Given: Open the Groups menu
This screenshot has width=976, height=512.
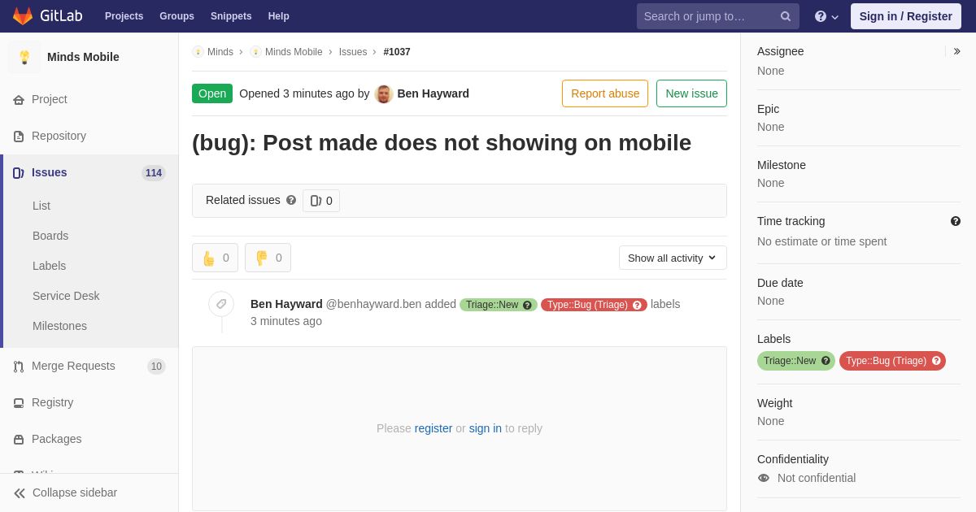Looking at the screenshot, I should pos(176,16).
